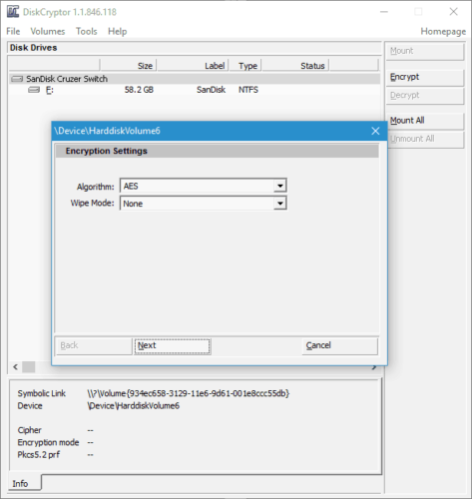The height and width of the screenshot is (499, 472).
Task: Click the Label column header
Action: pyautogui.click(x=193, y=66)
